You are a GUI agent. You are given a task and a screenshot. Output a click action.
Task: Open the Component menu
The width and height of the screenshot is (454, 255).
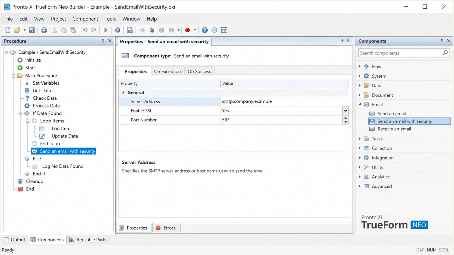(85, 19)
